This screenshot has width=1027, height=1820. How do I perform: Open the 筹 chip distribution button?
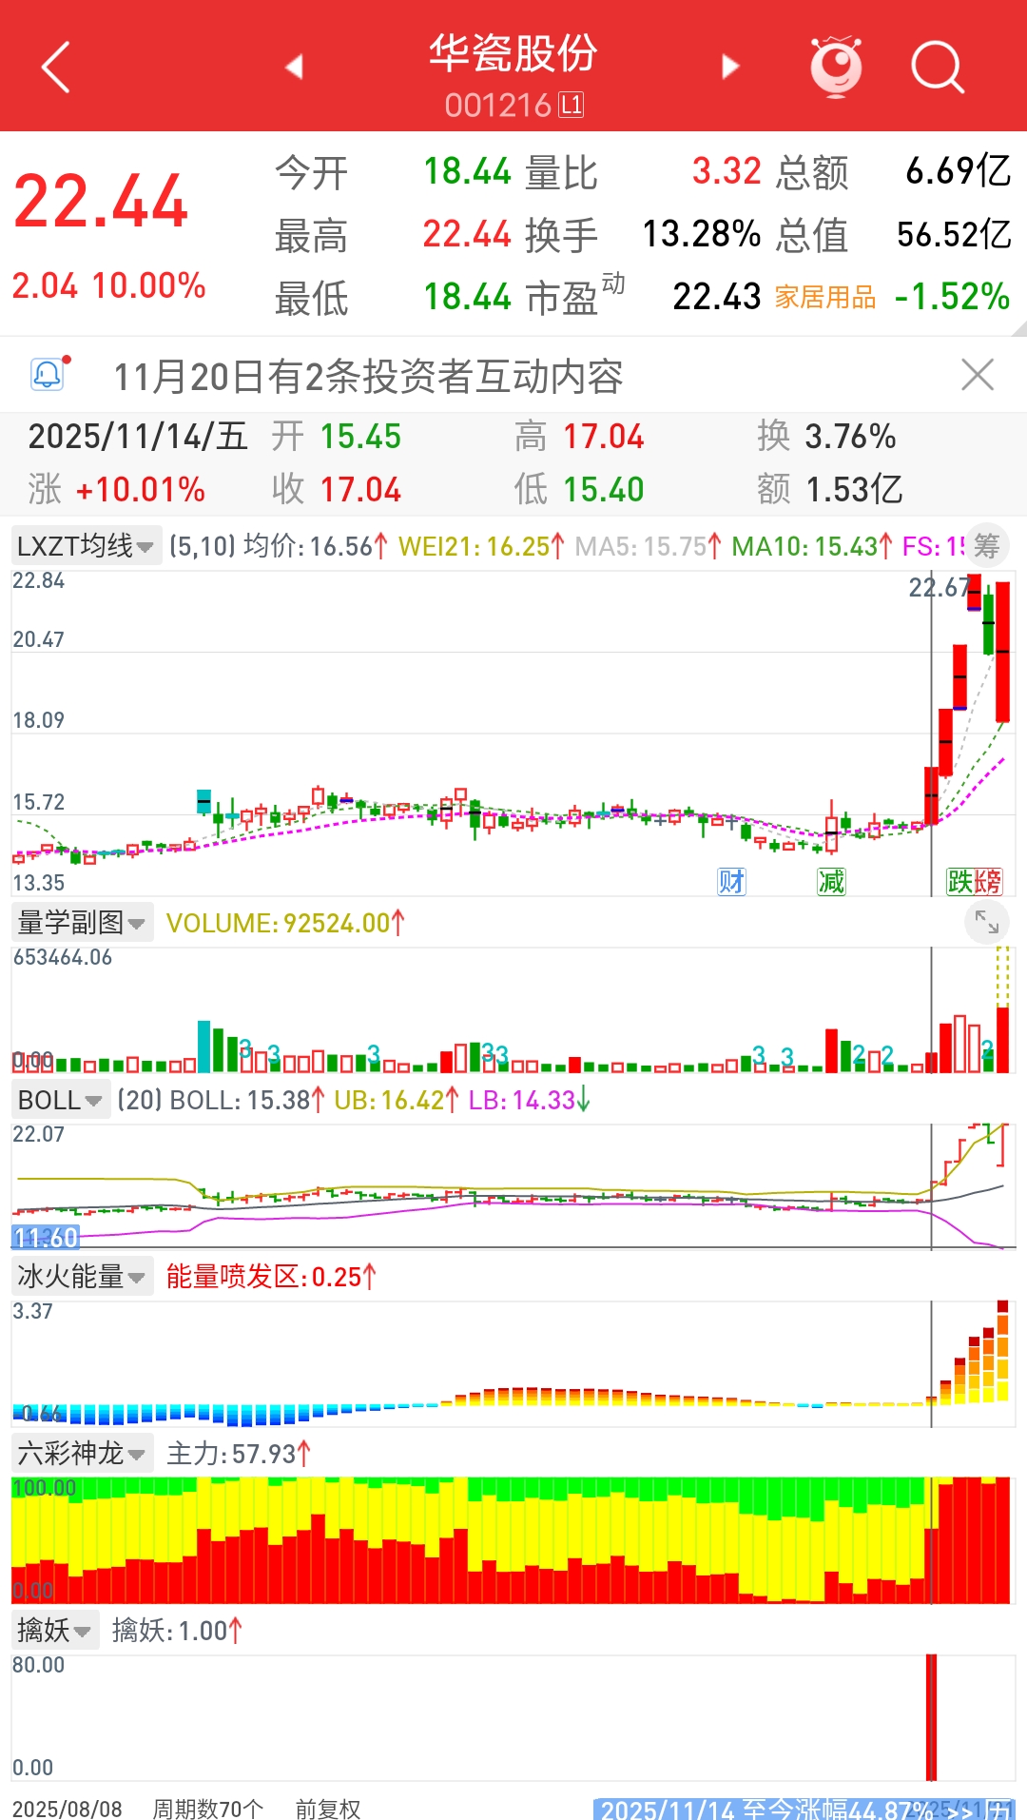pyautogui.click(x=987, y=546)
